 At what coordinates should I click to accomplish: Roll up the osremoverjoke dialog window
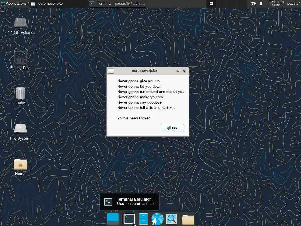pos(178,71)
